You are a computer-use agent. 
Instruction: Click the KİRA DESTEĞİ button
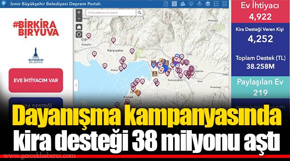click(x=36, y=106)
